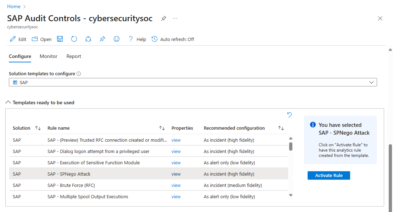Activate the SPNego Attack rule
The height and width of the screenshot is (212, 393).
pyautogui.click(x=329, y=175)
